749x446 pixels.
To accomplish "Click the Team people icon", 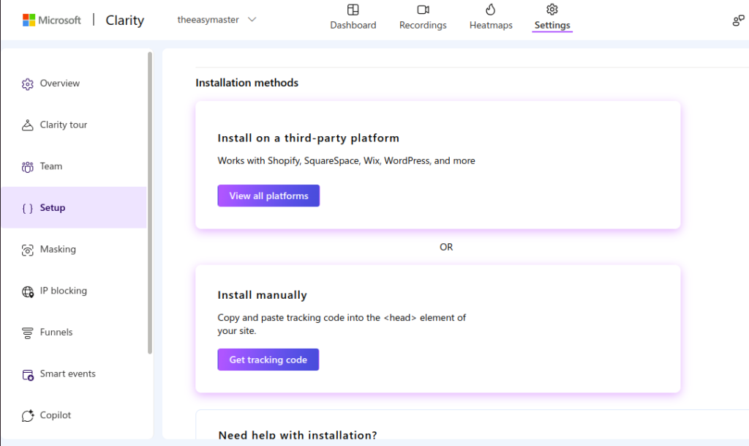I will [x=28, y=167].
